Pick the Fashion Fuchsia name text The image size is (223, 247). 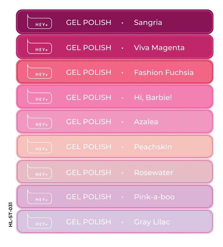(x=164, y=73)
